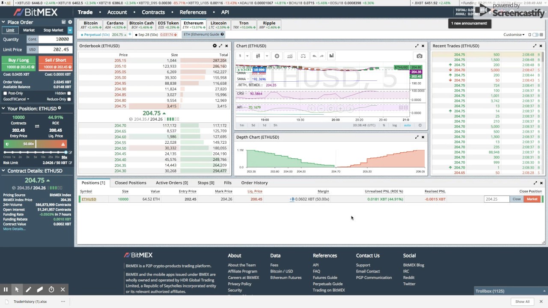Click the close price field showing 204.25
This screenshot has width=548, height=308.
(x=497, y=199)
